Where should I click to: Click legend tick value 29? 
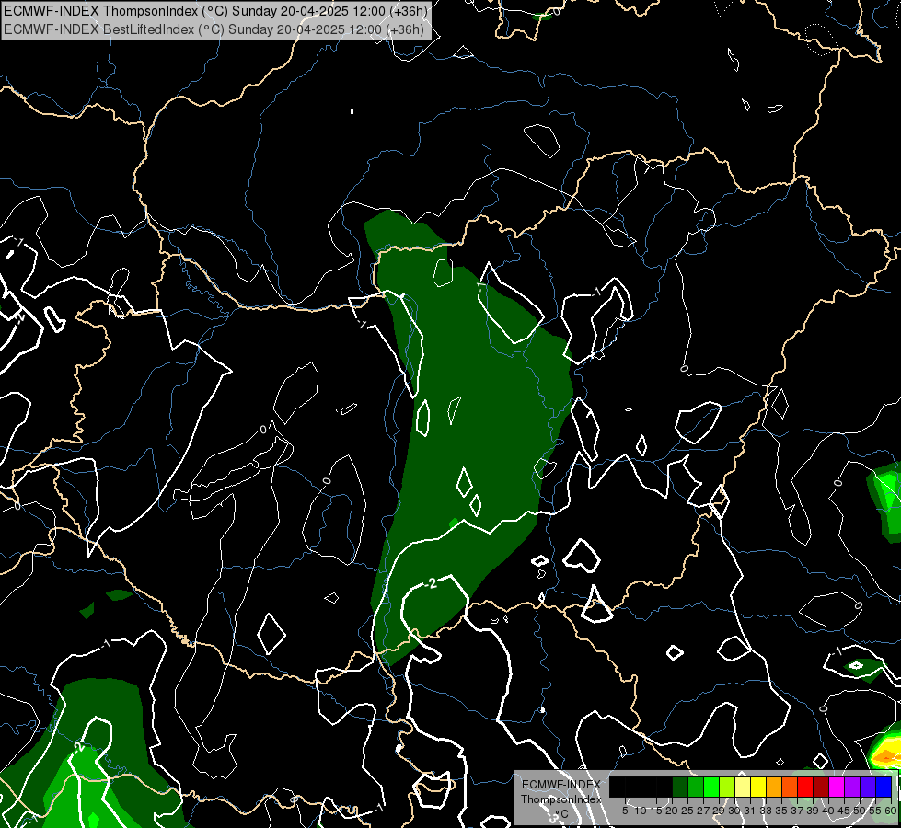pyautogui.click(x=720, y=811)
